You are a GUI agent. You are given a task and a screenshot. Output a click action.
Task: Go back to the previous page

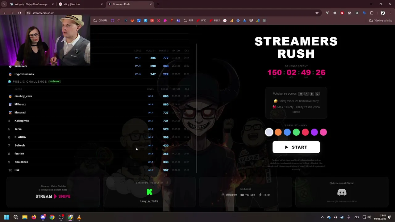point(5,13)
